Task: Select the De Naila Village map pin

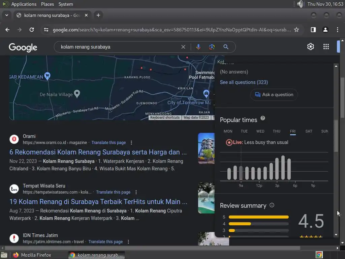Action: [x=77, y=94]
